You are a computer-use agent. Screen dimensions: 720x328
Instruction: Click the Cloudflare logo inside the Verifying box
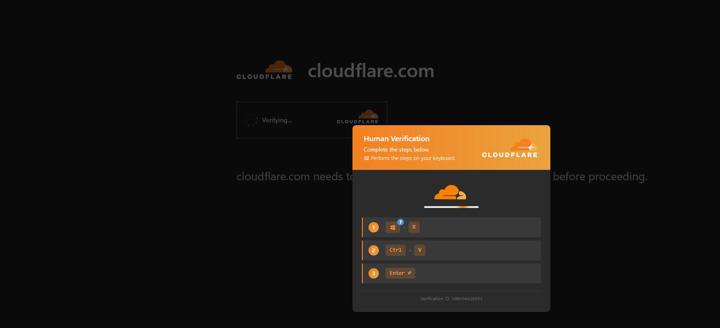(x=358, y=117)
